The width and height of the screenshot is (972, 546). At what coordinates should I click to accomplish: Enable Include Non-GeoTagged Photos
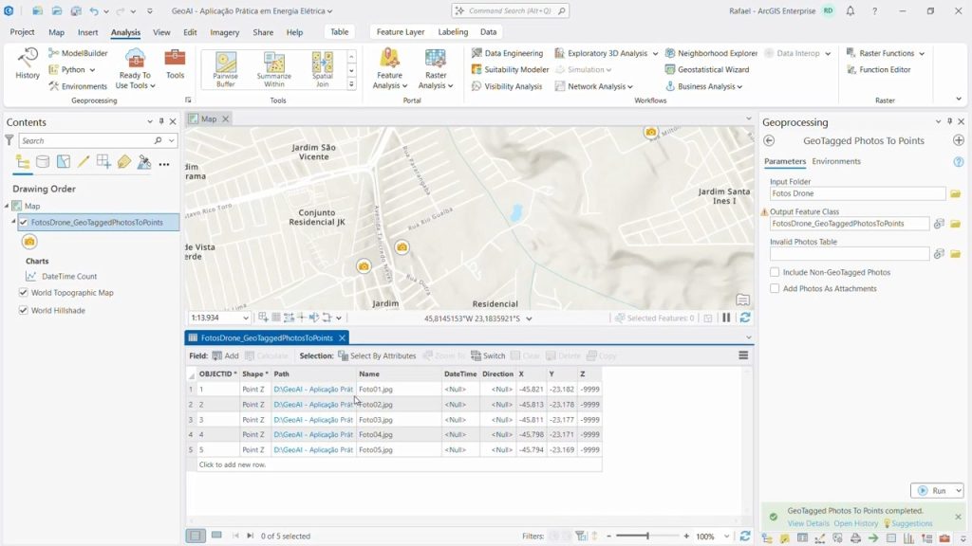(775, 272)
